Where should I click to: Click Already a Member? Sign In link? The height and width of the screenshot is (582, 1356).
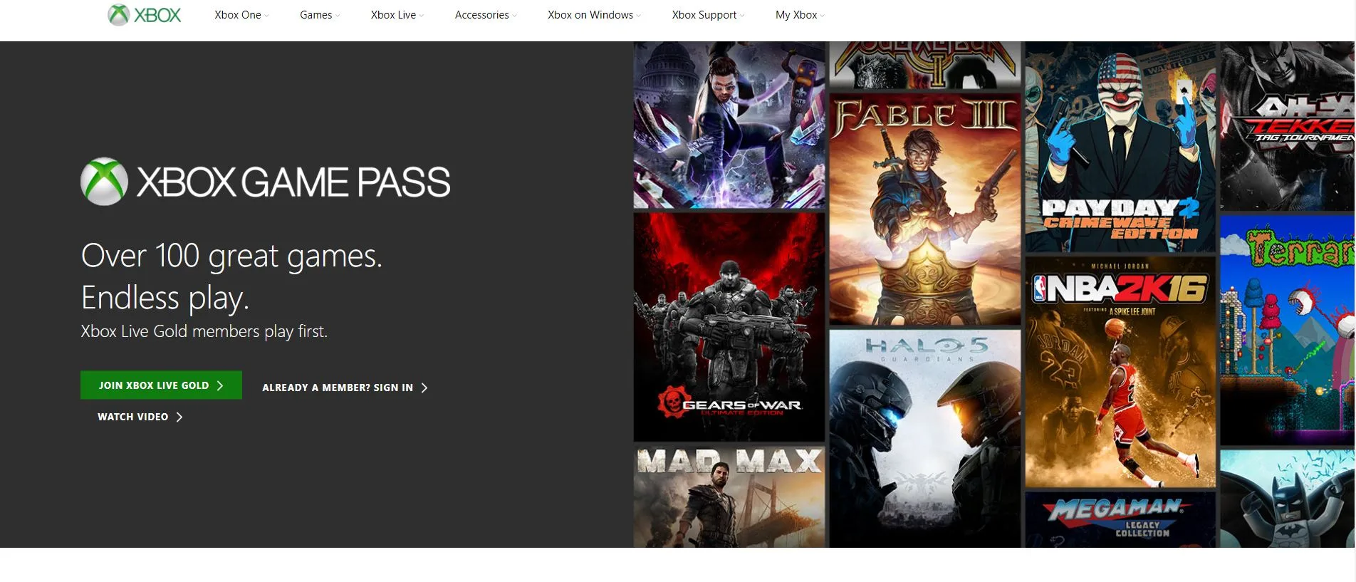345,388
